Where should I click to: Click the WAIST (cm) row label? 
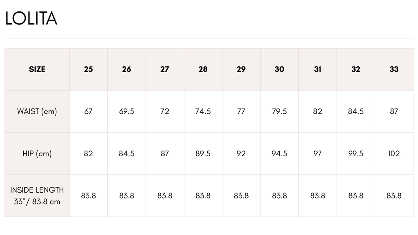point(37,111)
